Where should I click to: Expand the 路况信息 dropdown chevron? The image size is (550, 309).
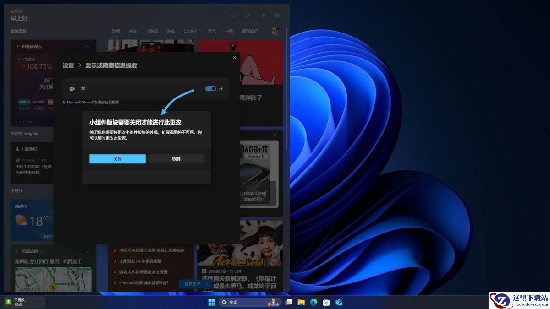coord(43,251)
